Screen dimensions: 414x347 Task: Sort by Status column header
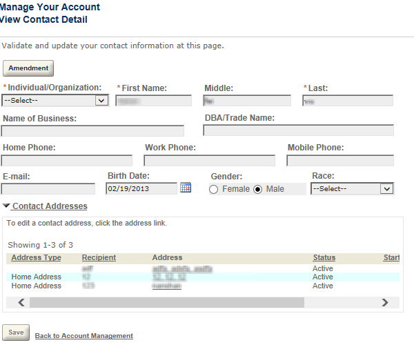tap(324, 258)
